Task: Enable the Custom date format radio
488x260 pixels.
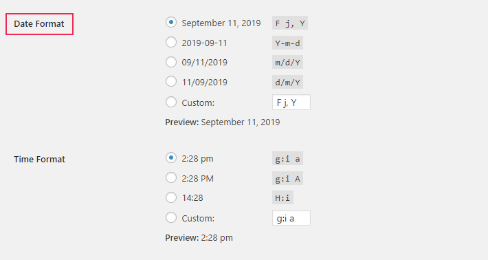Action: click(x=171, y=102)
